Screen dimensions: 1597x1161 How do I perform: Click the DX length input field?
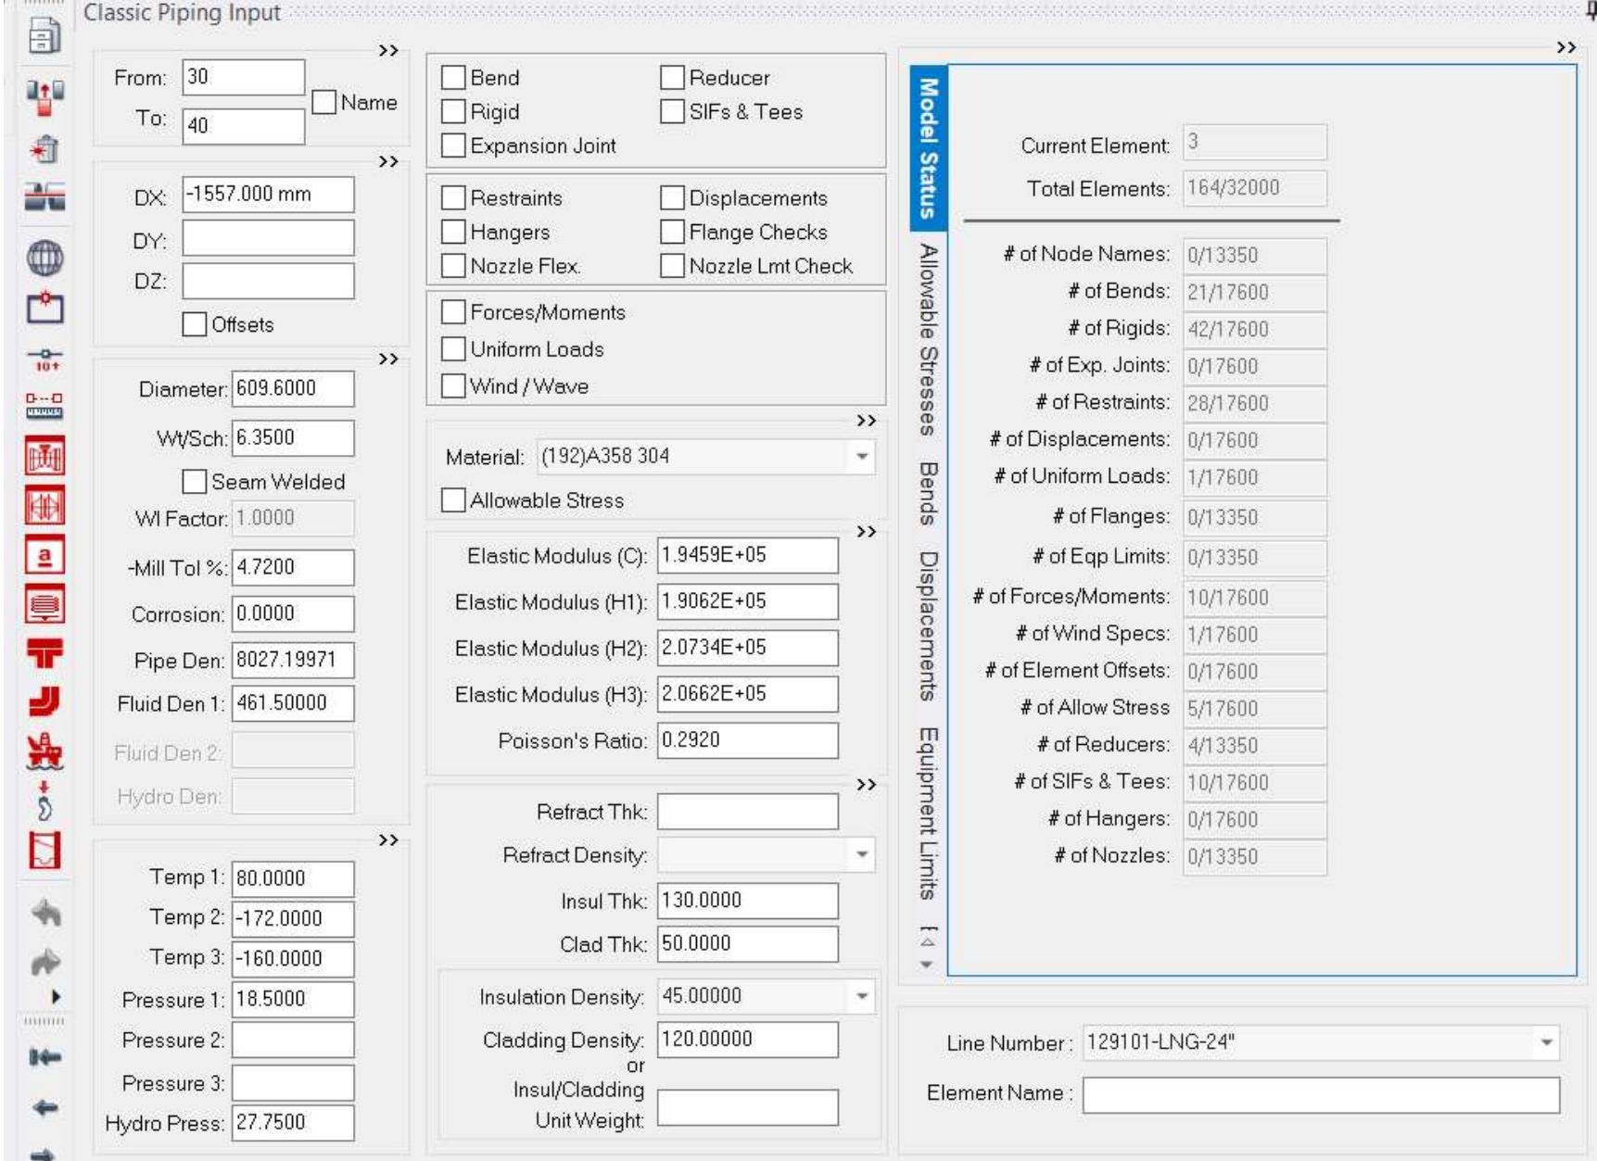[268, 195]
